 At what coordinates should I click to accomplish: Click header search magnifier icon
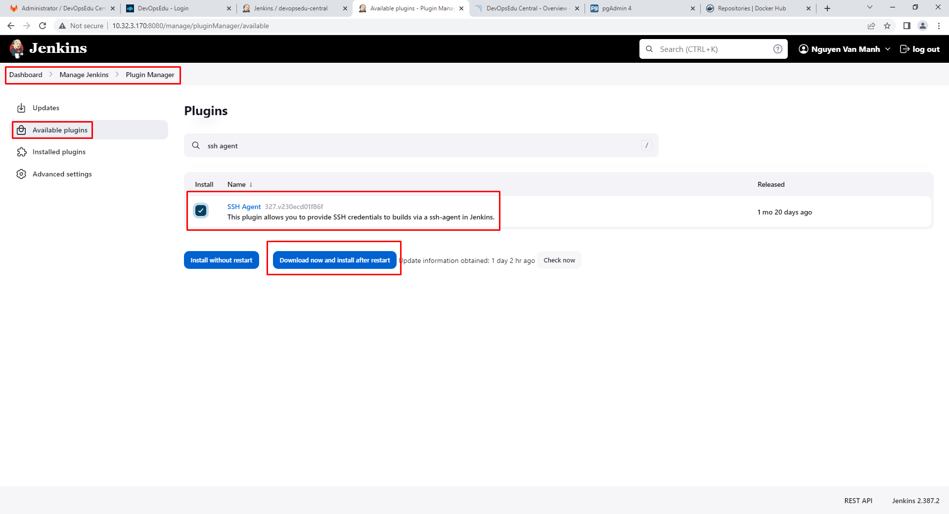[x=649, y=49]
